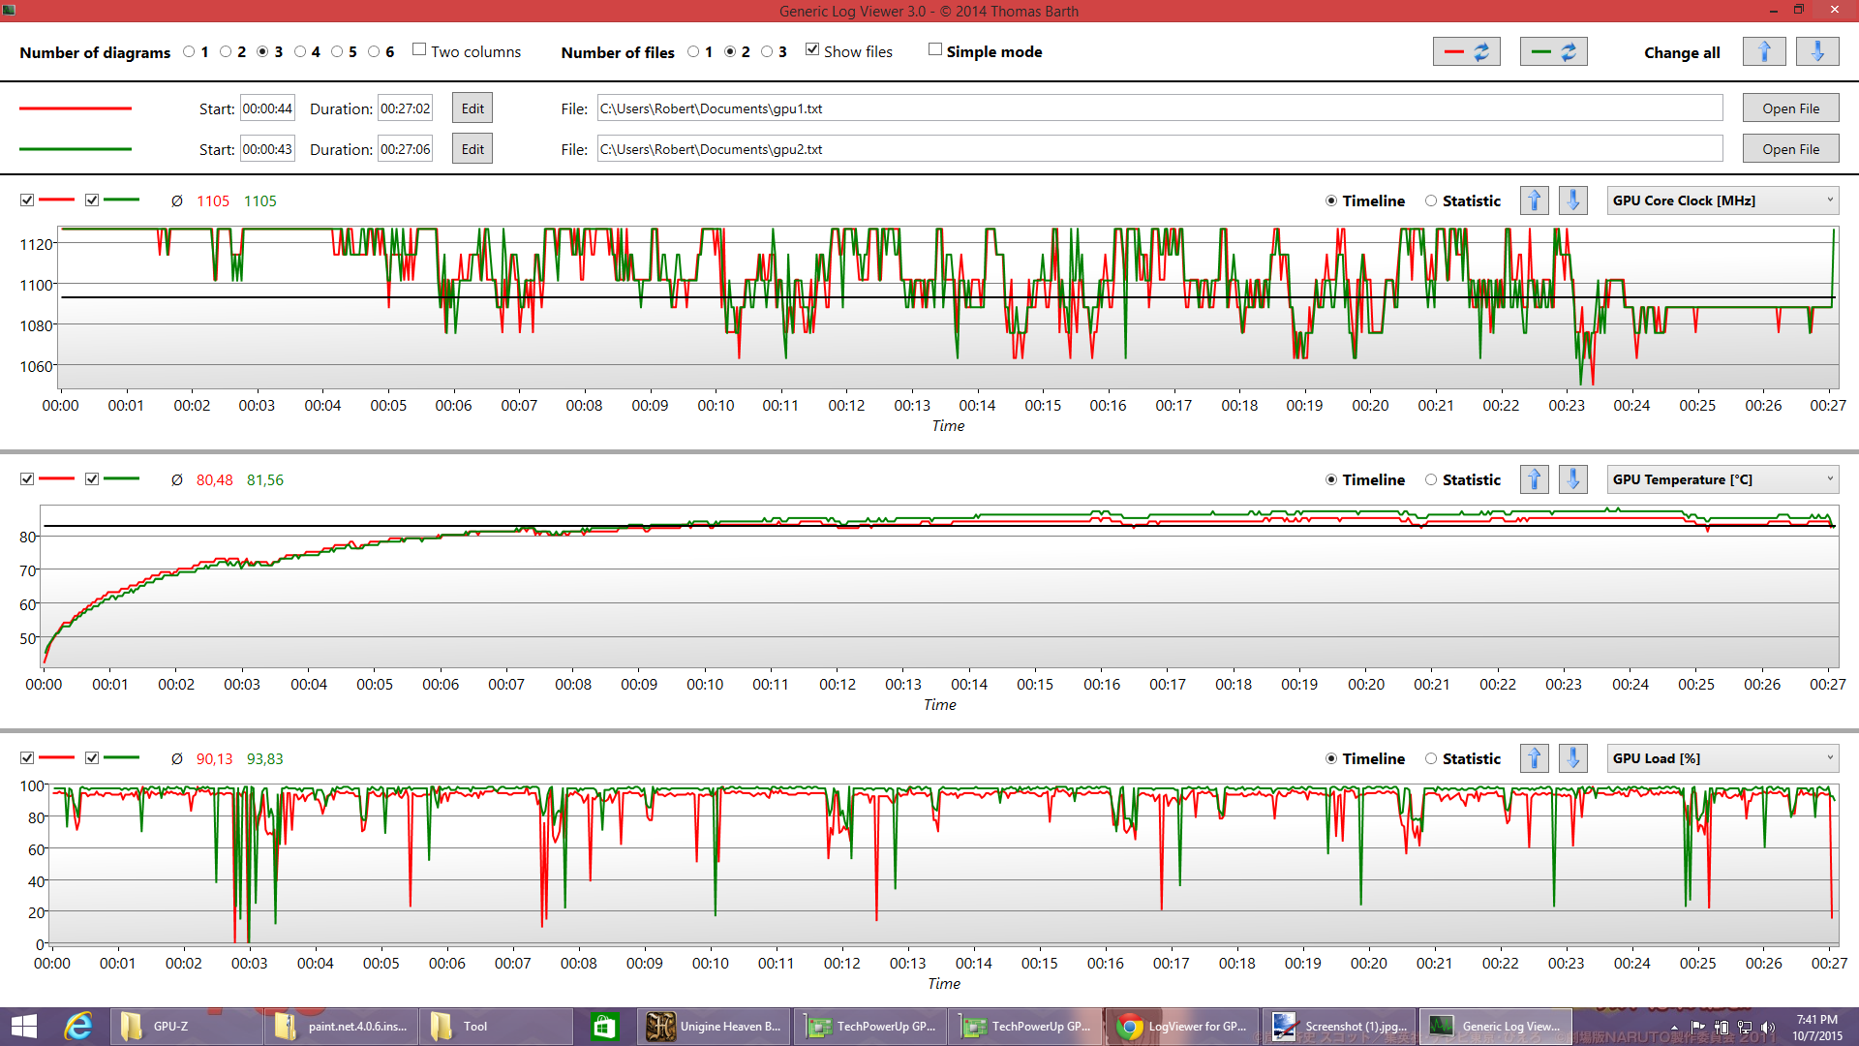Click Edit for the gpu2.txt file
The height and width of the screenshot is (1046, 1859).
click(472, 149)
